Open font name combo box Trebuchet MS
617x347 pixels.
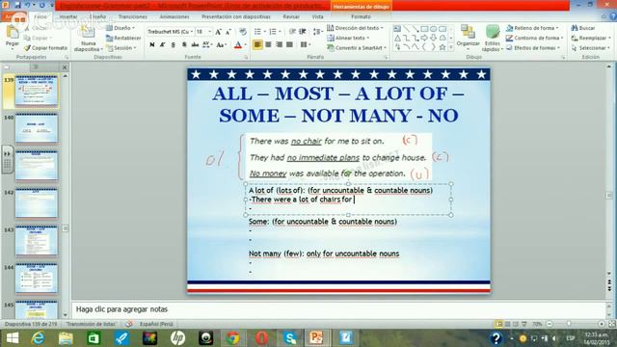click(170, 32)
